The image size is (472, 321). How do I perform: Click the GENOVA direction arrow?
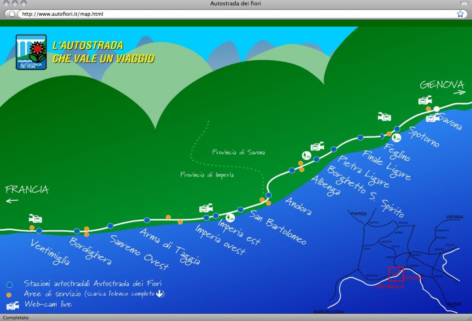click(460, 93)
